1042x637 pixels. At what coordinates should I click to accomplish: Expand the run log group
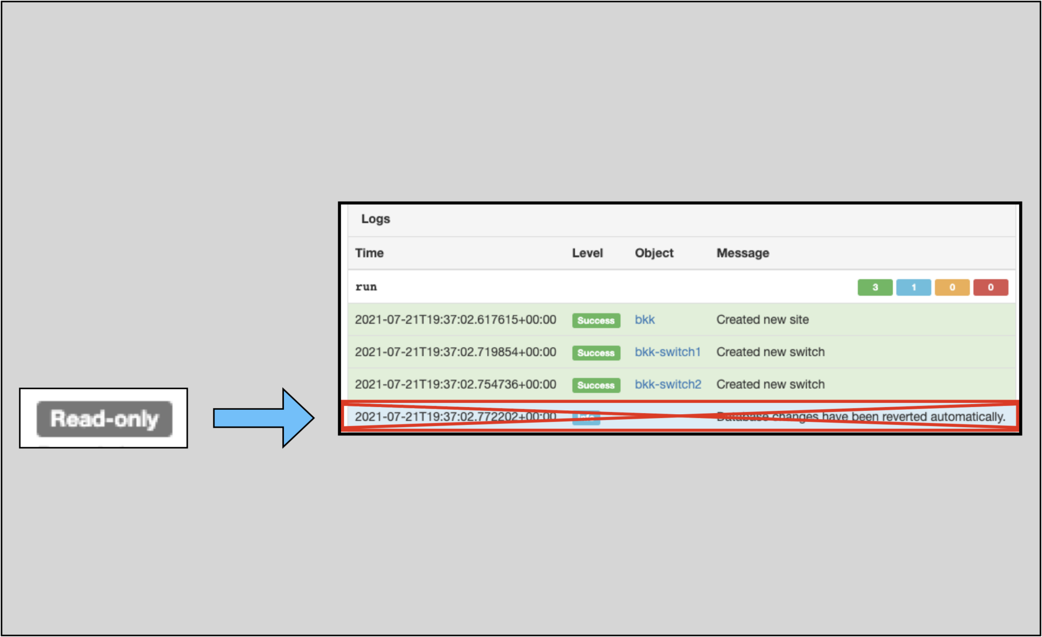point(366,287)
